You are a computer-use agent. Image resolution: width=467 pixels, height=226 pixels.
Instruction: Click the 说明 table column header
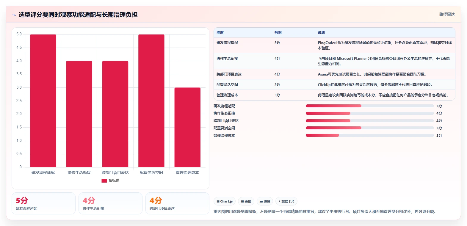(322, 33)
